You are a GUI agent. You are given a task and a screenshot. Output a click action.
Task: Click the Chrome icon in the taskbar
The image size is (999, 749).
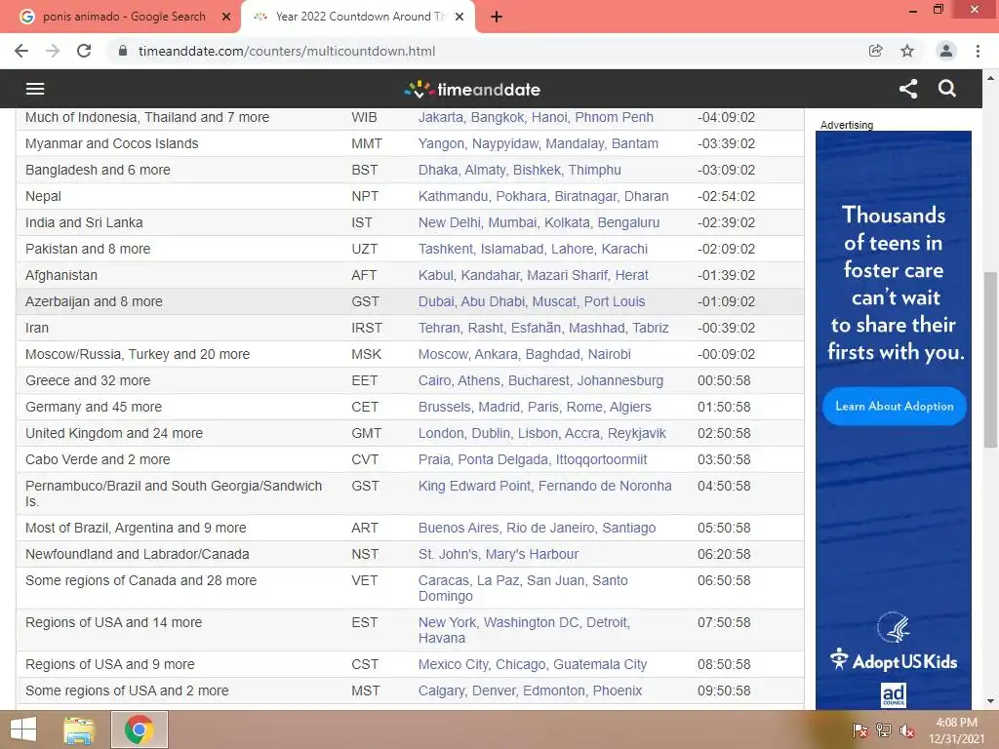[139, 729]
